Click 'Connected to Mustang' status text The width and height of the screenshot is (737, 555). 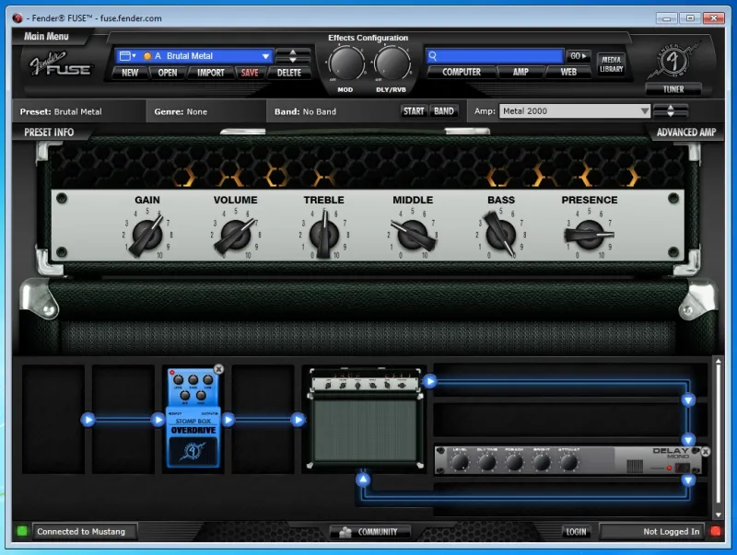click(x=81, y=531)
